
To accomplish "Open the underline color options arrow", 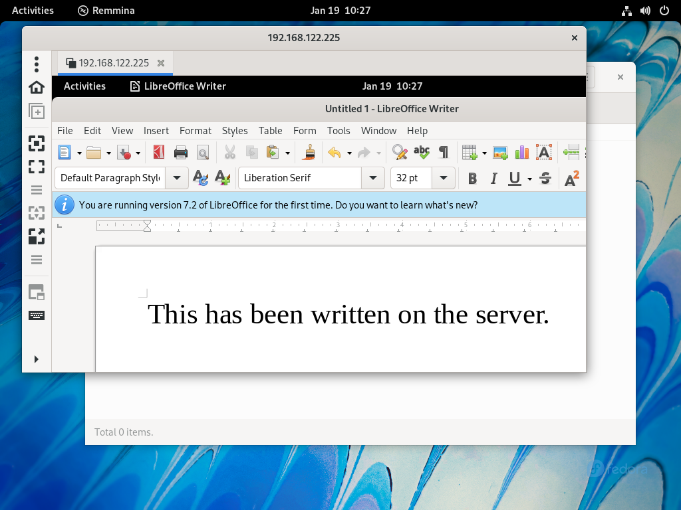I will [529, 178].
